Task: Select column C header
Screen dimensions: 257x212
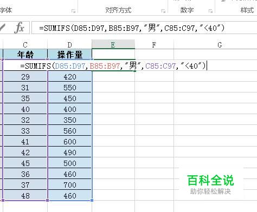Action: (25, 45)
